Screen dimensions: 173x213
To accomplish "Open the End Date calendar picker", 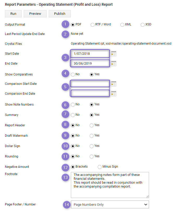I will (114, 64).
